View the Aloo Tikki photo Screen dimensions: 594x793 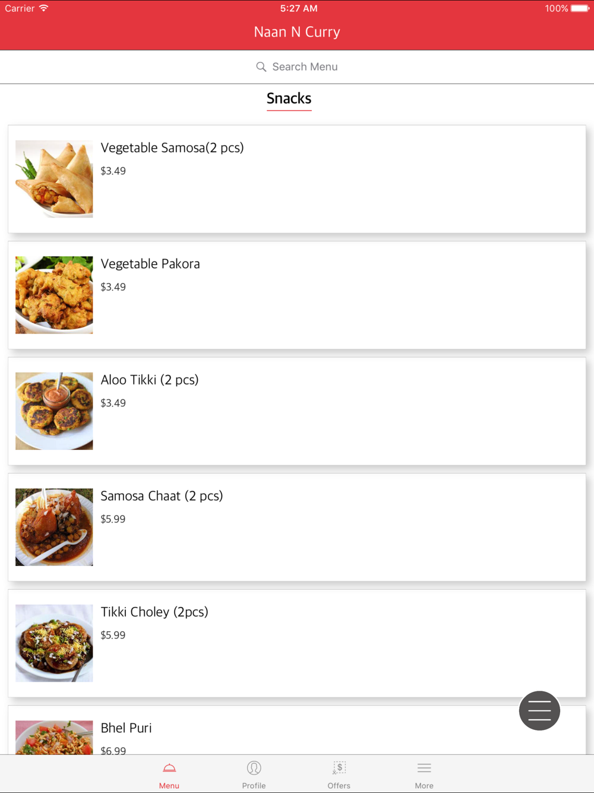[54, 411]
